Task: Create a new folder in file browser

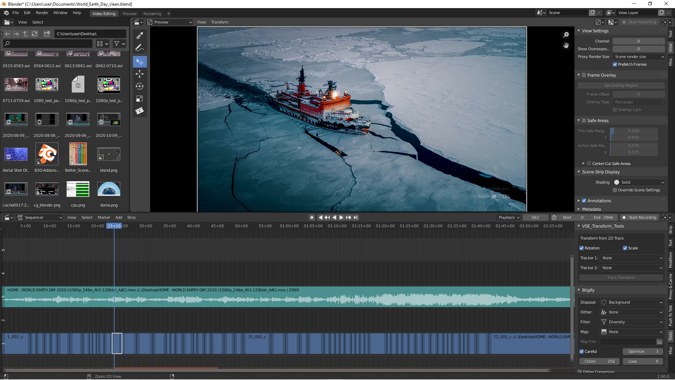Action: (x=47, y=34)
